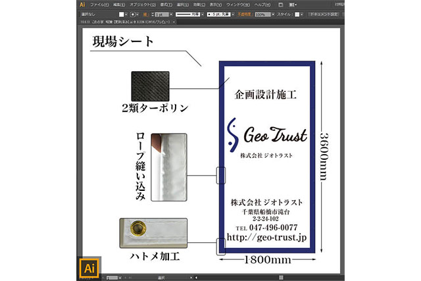This screenshot has width=421, height=281.
Task: Click the horizontal scrollbar left arrow
Action: pos(196,278)
